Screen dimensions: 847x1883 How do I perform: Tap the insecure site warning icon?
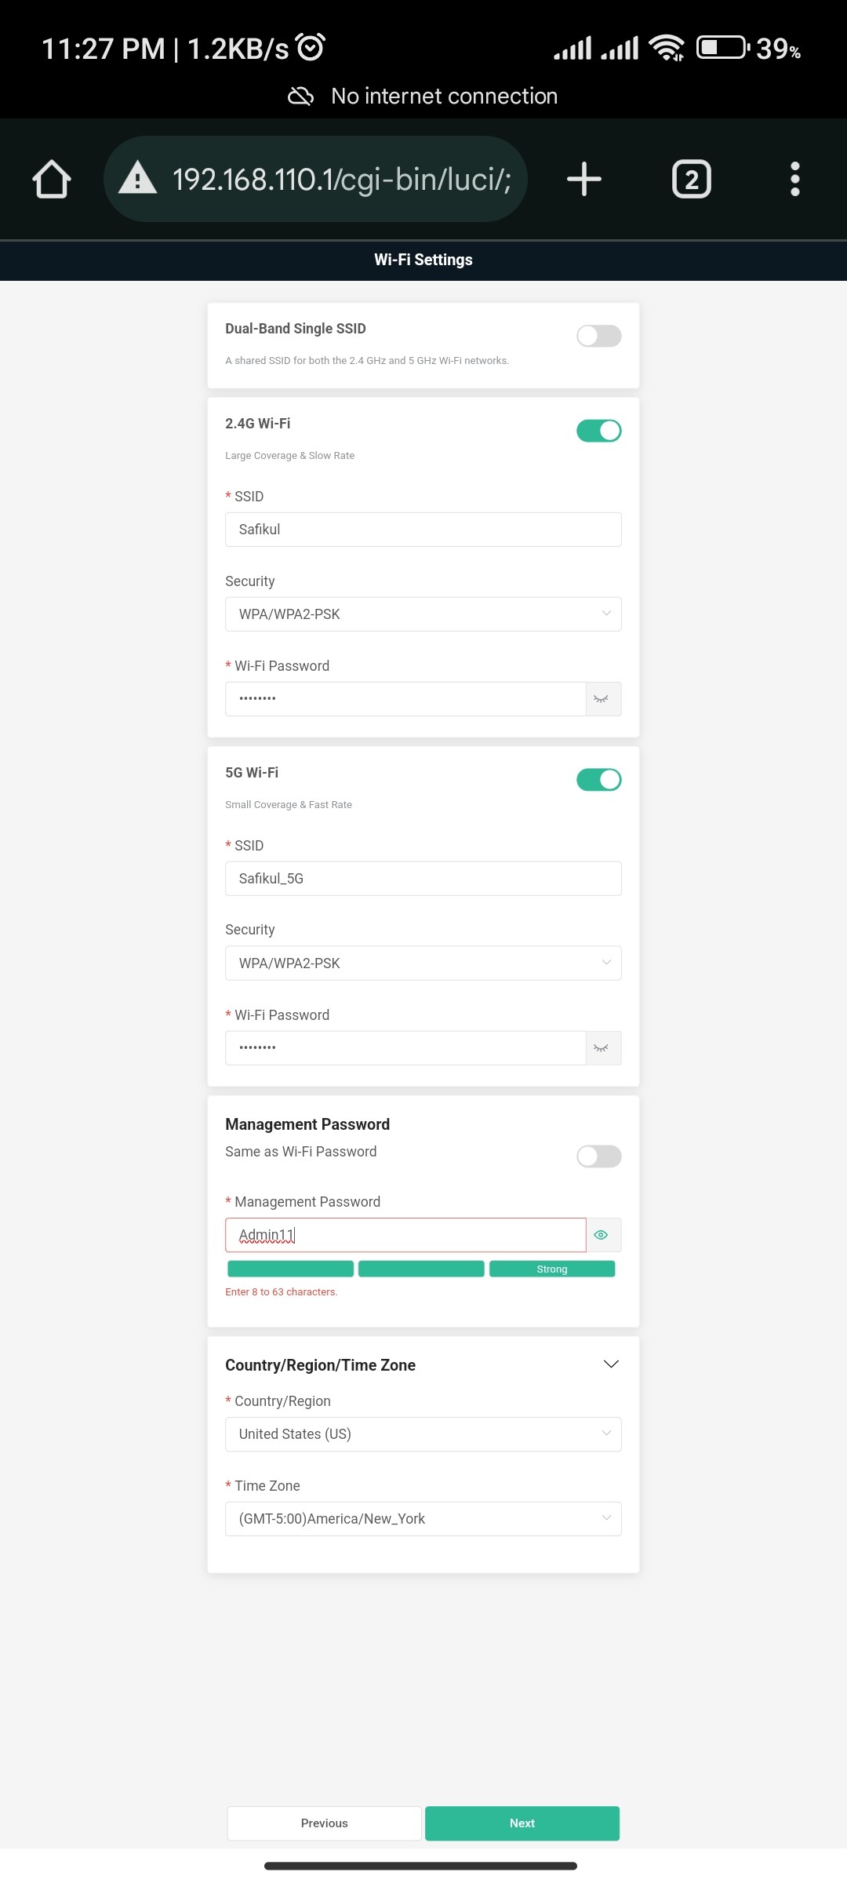(x=138, y=177)
